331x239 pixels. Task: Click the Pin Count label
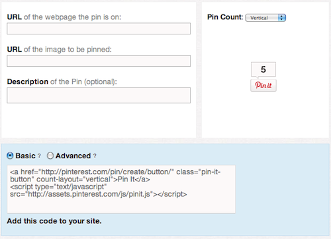click(x=225, y=17)
